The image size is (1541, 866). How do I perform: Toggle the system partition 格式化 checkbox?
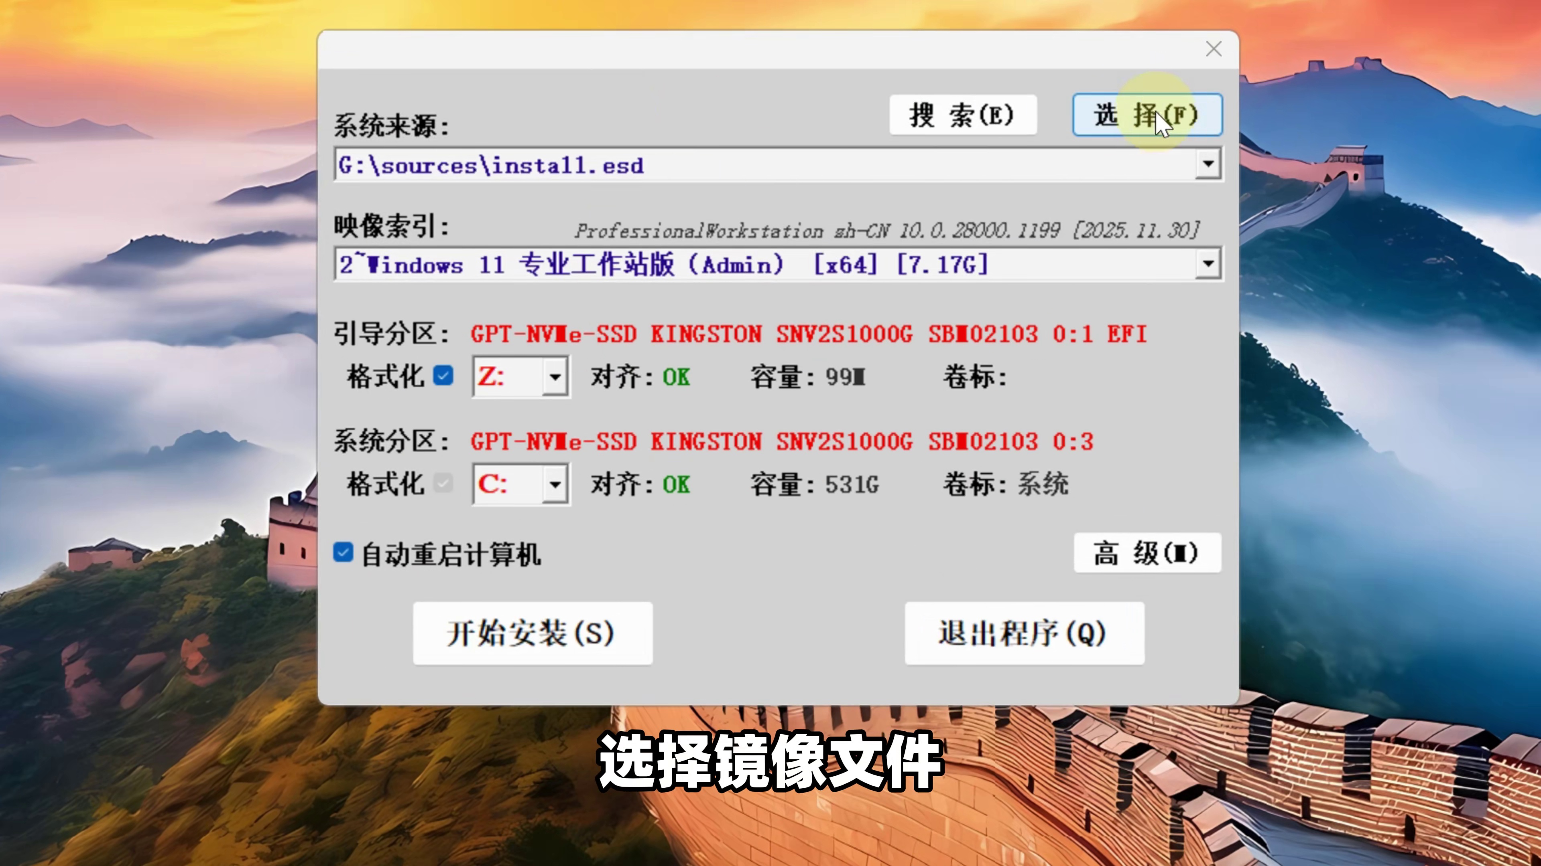point(443,483)
